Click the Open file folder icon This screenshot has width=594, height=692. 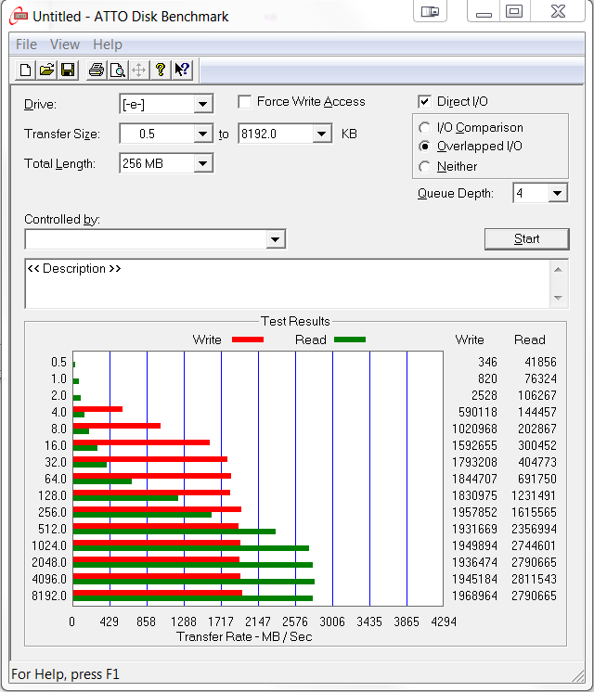(x=46, y=70)
